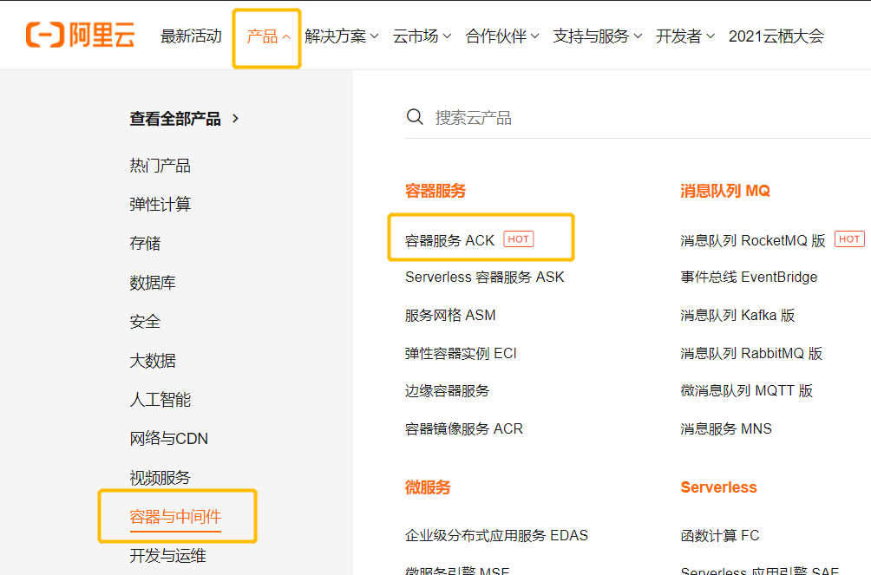Image resolution: width=871 pixels, height=575 pixels.
Task: Open the 微服务 section heading
Action: click(428, 487)
